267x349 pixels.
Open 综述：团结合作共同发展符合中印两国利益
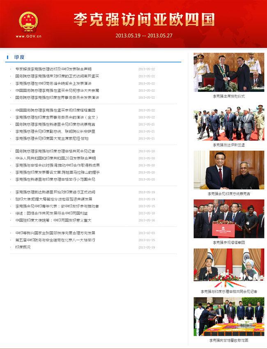point(51,213)
